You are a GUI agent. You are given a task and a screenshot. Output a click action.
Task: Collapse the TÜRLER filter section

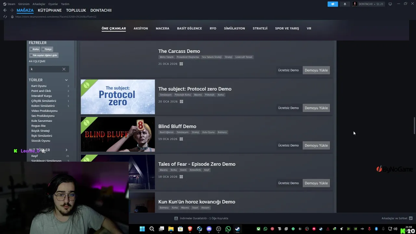click(66, 80)
